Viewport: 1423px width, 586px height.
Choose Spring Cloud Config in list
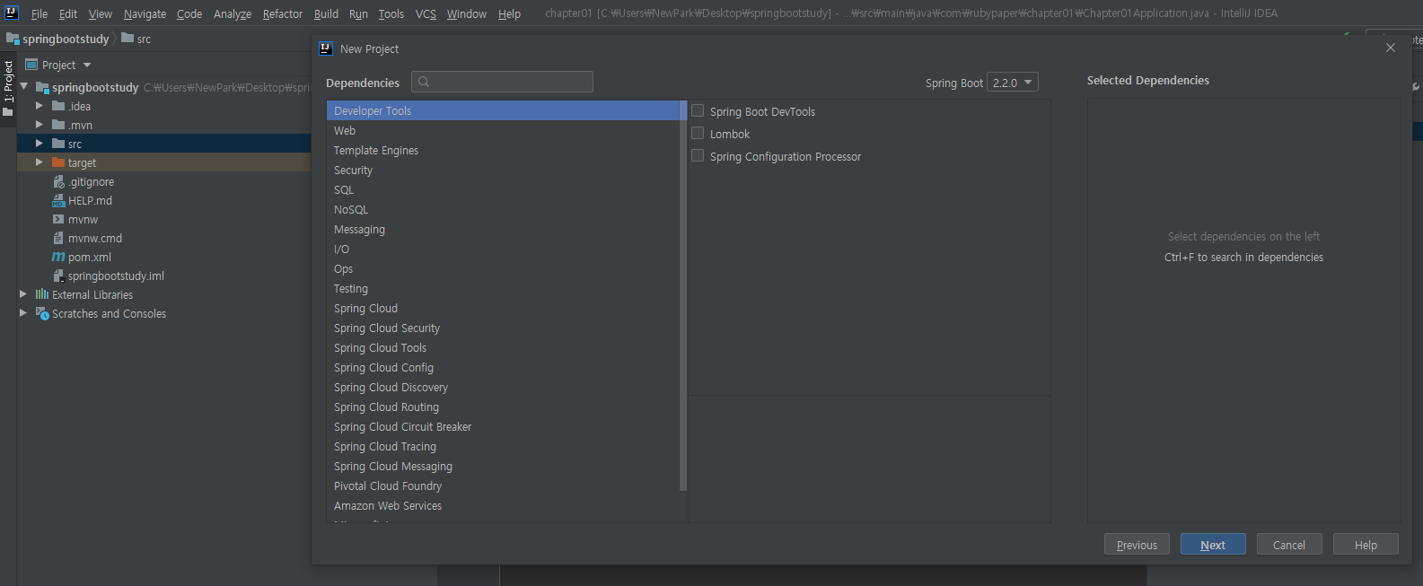click(x=504, y=368)
